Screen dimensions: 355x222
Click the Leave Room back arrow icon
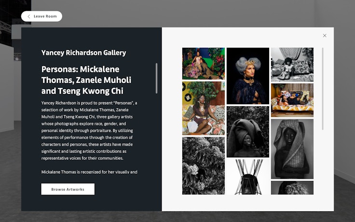coord(29,16)
